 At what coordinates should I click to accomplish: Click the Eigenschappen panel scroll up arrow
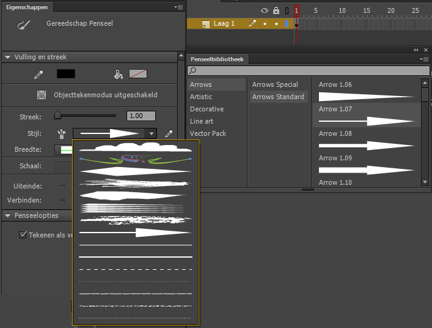pyautogui.click(x=181, y=56)
